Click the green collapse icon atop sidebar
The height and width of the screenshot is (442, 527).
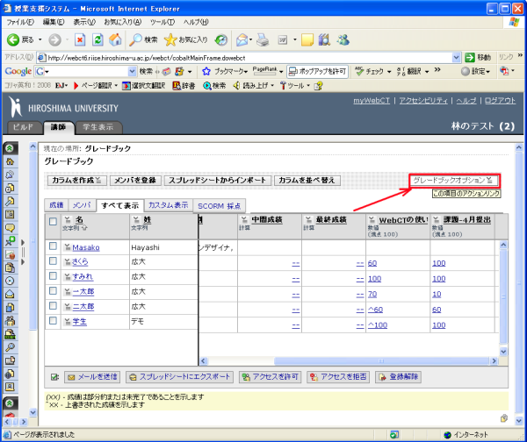[10, 148]
